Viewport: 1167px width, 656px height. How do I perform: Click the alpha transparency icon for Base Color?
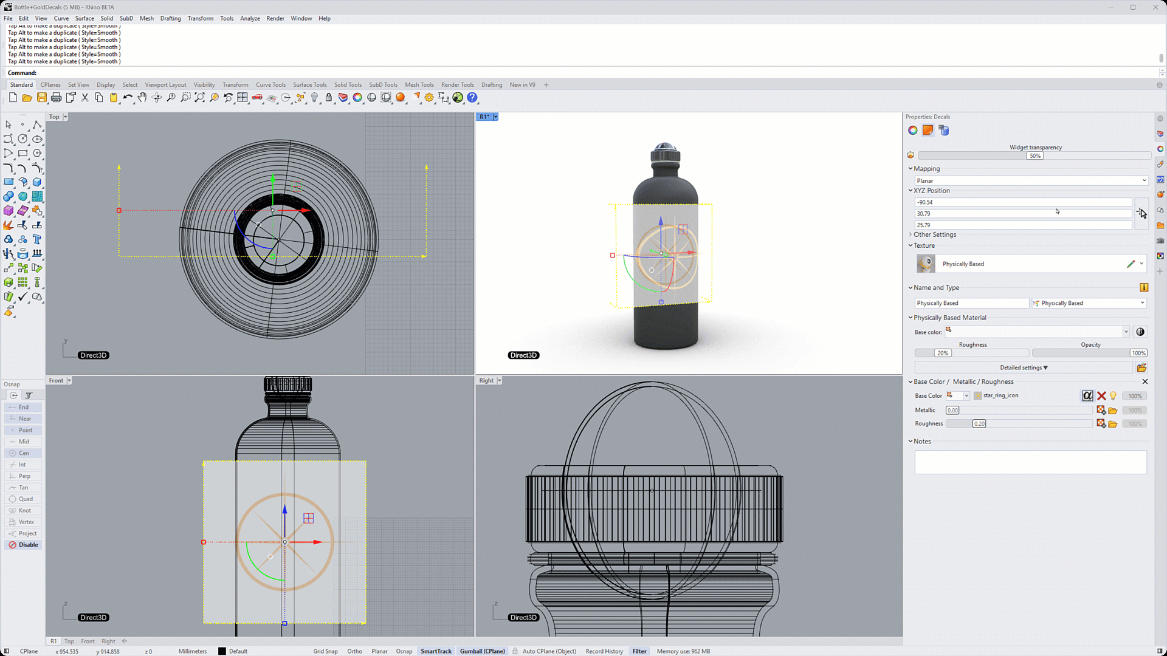coord(1087,396)
